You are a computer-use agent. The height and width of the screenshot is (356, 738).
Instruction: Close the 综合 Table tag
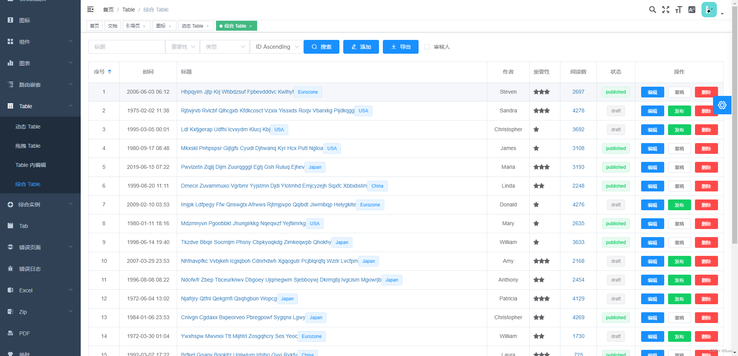[251, 26]
